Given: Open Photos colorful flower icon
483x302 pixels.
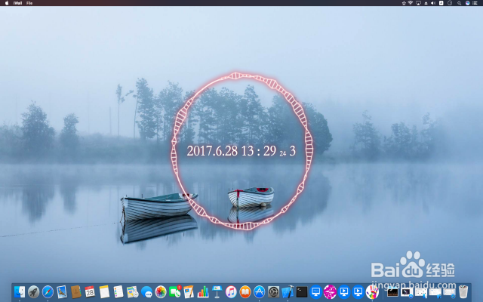Looking at the screenshot, I should (x=161, y=291).
